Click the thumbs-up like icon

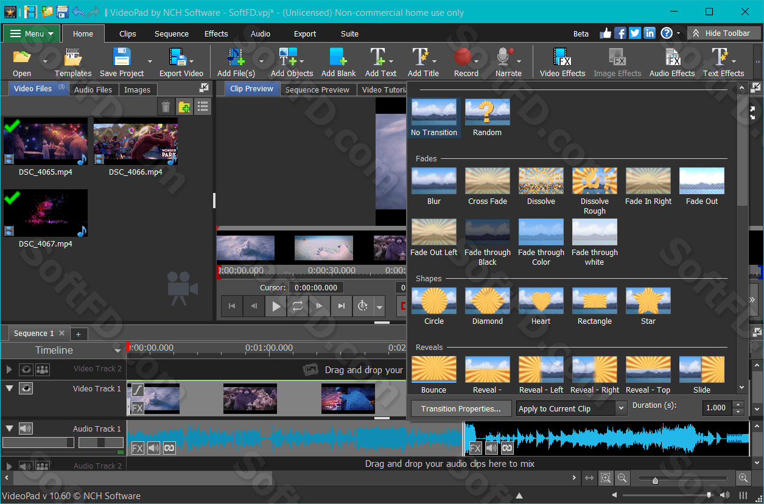606,33
